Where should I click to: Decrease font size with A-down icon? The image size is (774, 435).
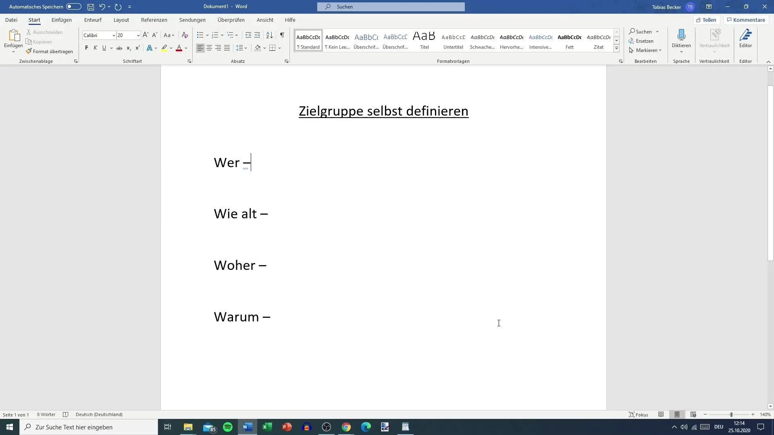tap(154, 35)
